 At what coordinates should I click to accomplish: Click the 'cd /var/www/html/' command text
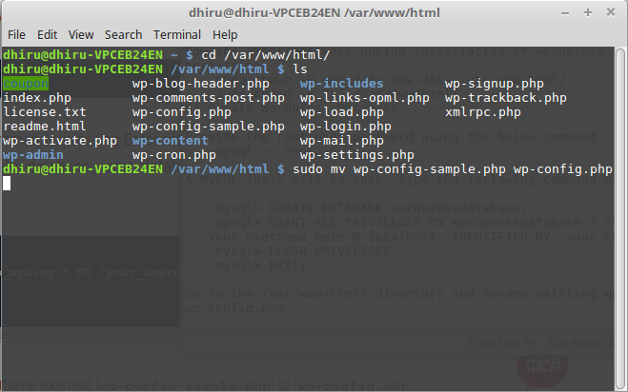click(266, 55)
